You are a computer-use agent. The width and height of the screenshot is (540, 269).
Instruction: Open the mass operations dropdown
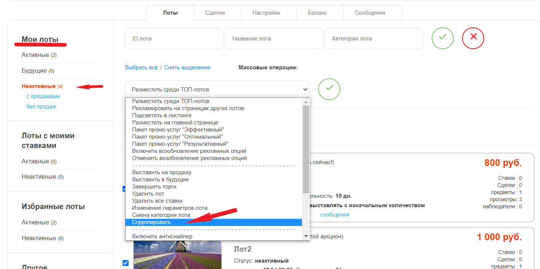tap(217, 90)
